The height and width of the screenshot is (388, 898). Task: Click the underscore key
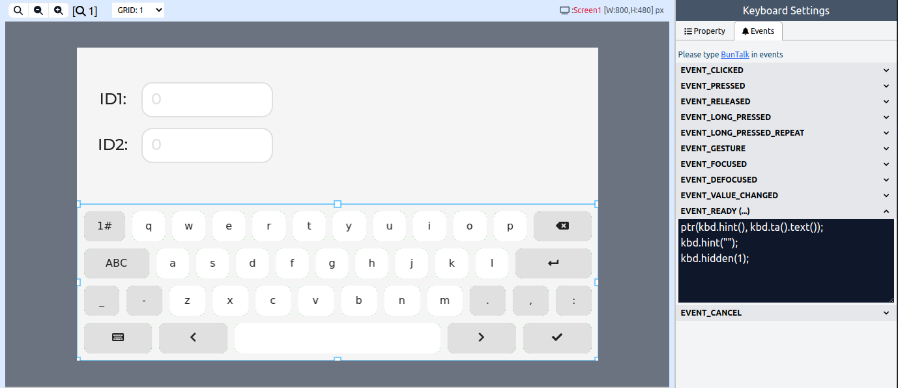click(101, 301)
